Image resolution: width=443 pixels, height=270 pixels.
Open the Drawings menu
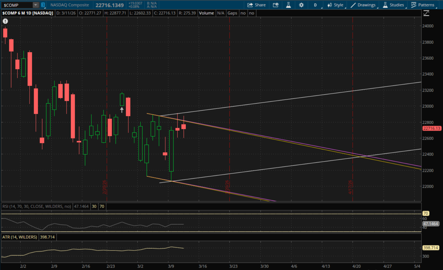point(363,5)
